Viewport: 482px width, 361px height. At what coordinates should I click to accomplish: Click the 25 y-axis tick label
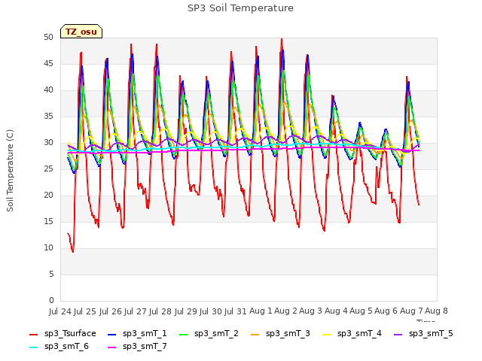click(48, 168)
